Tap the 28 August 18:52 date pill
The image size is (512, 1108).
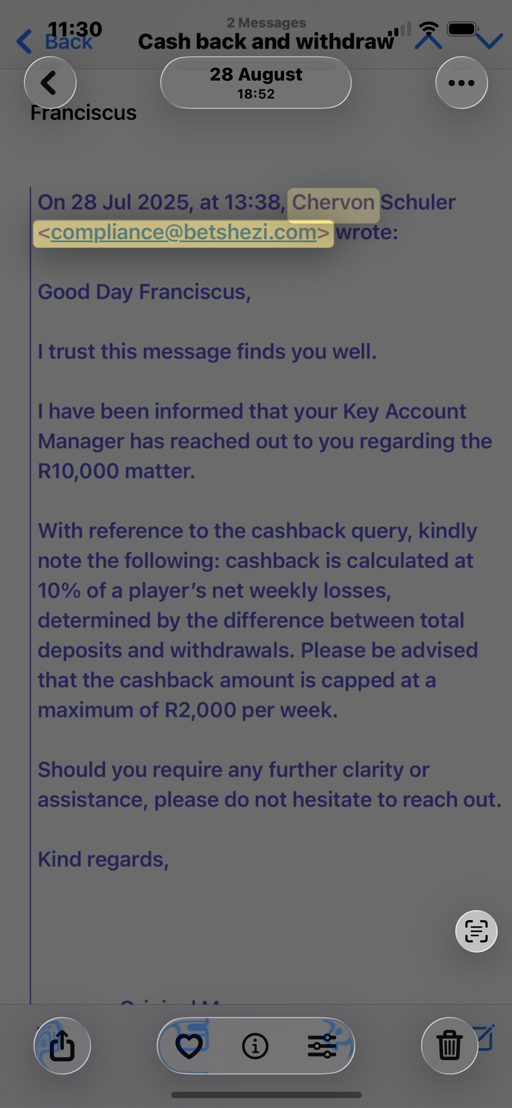pos(256,83)
